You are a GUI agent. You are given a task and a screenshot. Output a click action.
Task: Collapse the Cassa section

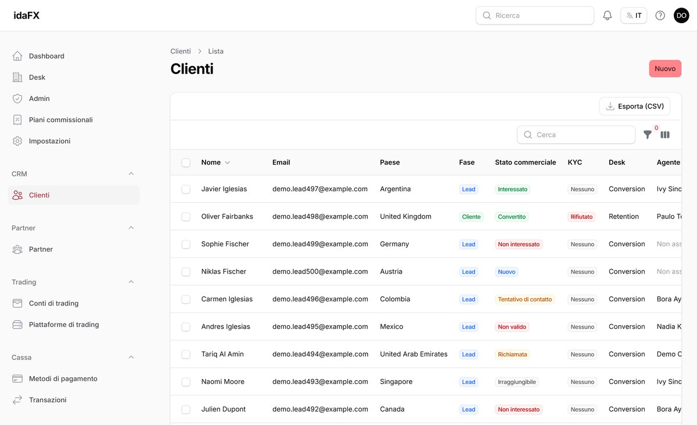(x=131, y=357)
